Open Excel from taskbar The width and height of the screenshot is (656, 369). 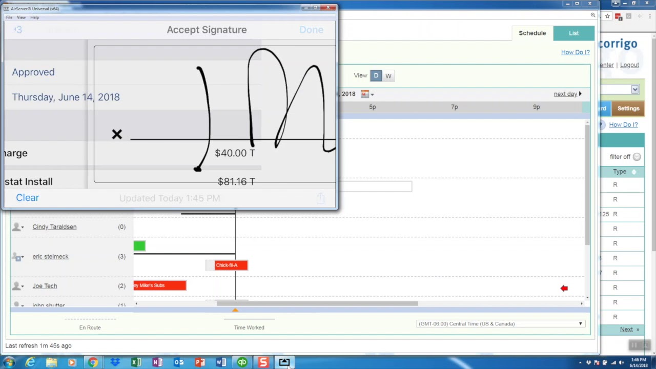pos(136,362)
